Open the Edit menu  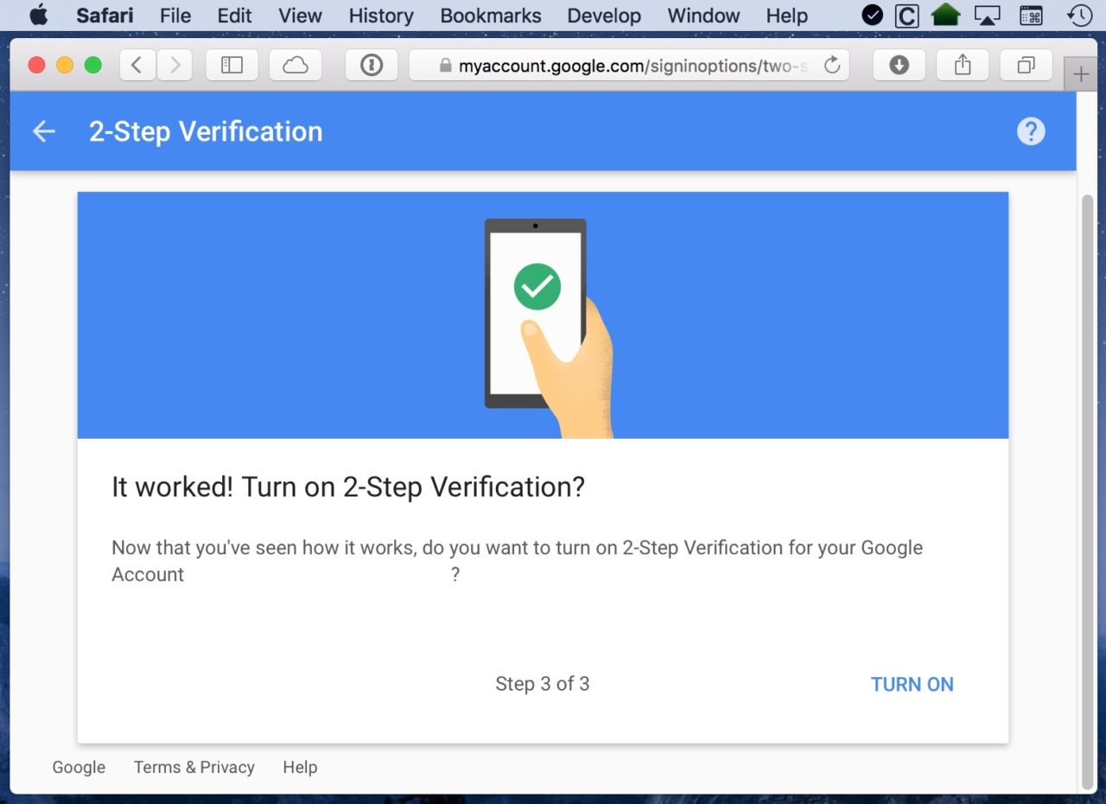pyautogui.click(x=234, y=16)
